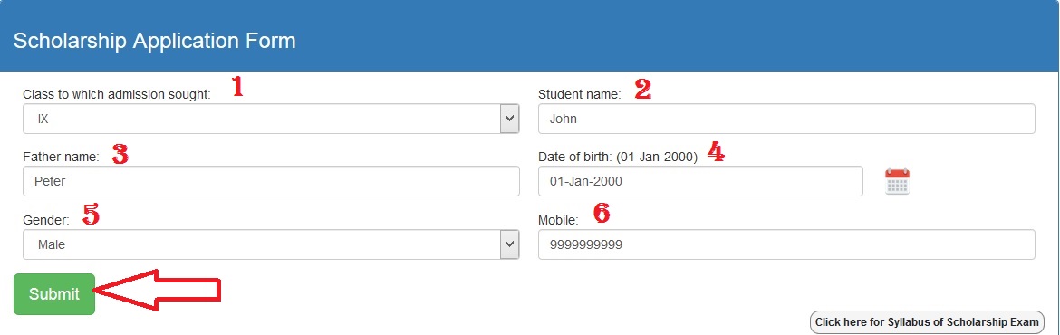
Task: Click the 'Gender' label
Action: (x=46, y=220)
